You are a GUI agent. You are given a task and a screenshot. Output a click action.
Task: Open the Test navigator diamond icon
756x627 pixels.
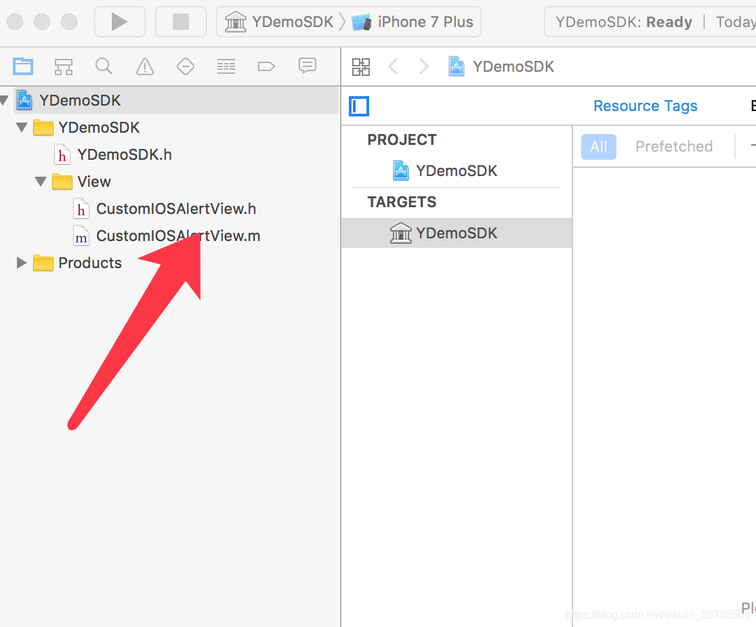186,66
